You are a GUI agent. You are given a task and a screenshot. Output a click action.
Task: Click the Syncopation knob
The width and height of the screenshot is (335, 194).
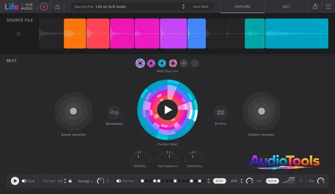pyautogui.click(x=167, y=157)
